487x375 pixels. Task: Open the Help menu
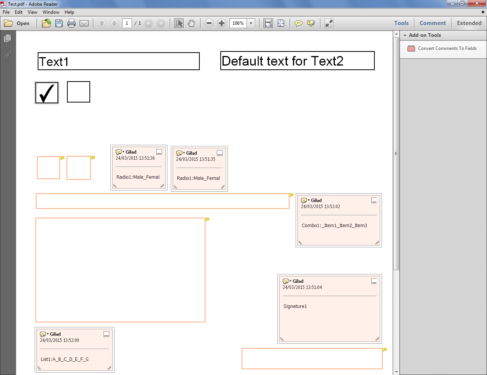[69, 12]
